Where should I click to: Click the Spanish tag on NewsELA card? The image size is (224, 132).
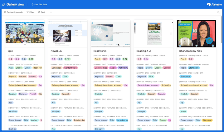[66, 94]
